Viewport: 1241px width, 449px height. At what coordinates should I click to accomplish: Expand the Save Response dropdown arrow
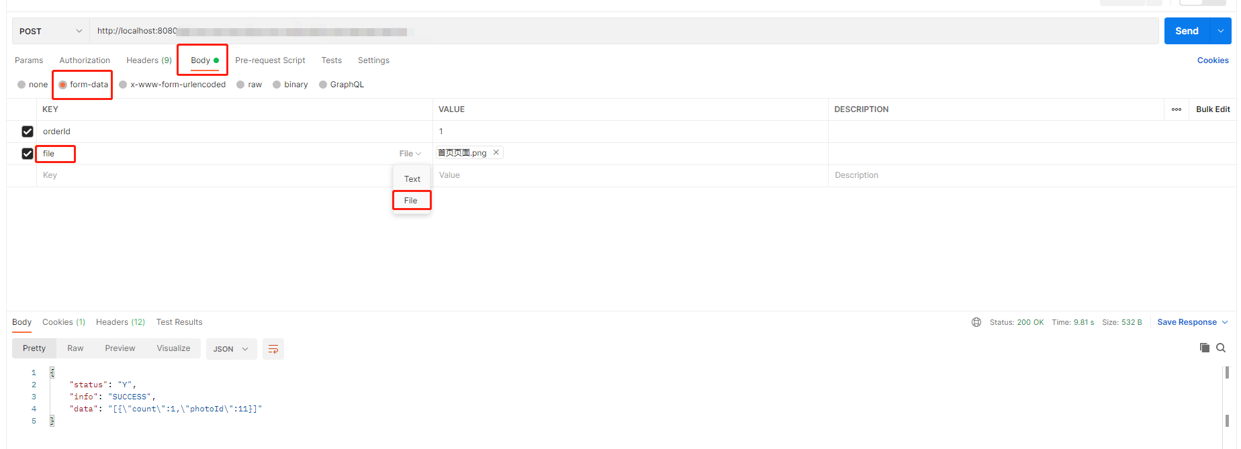click(1225, 322)
